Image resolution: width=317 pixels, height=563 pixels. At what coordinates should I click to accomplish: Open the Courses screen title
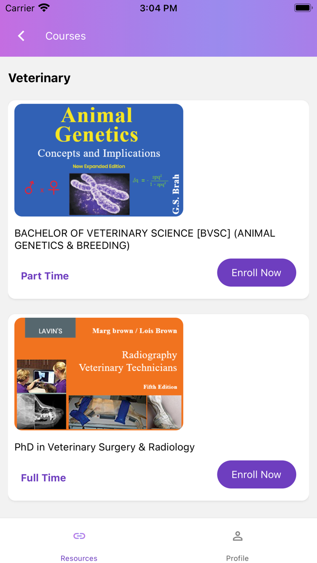pos(65,36)
